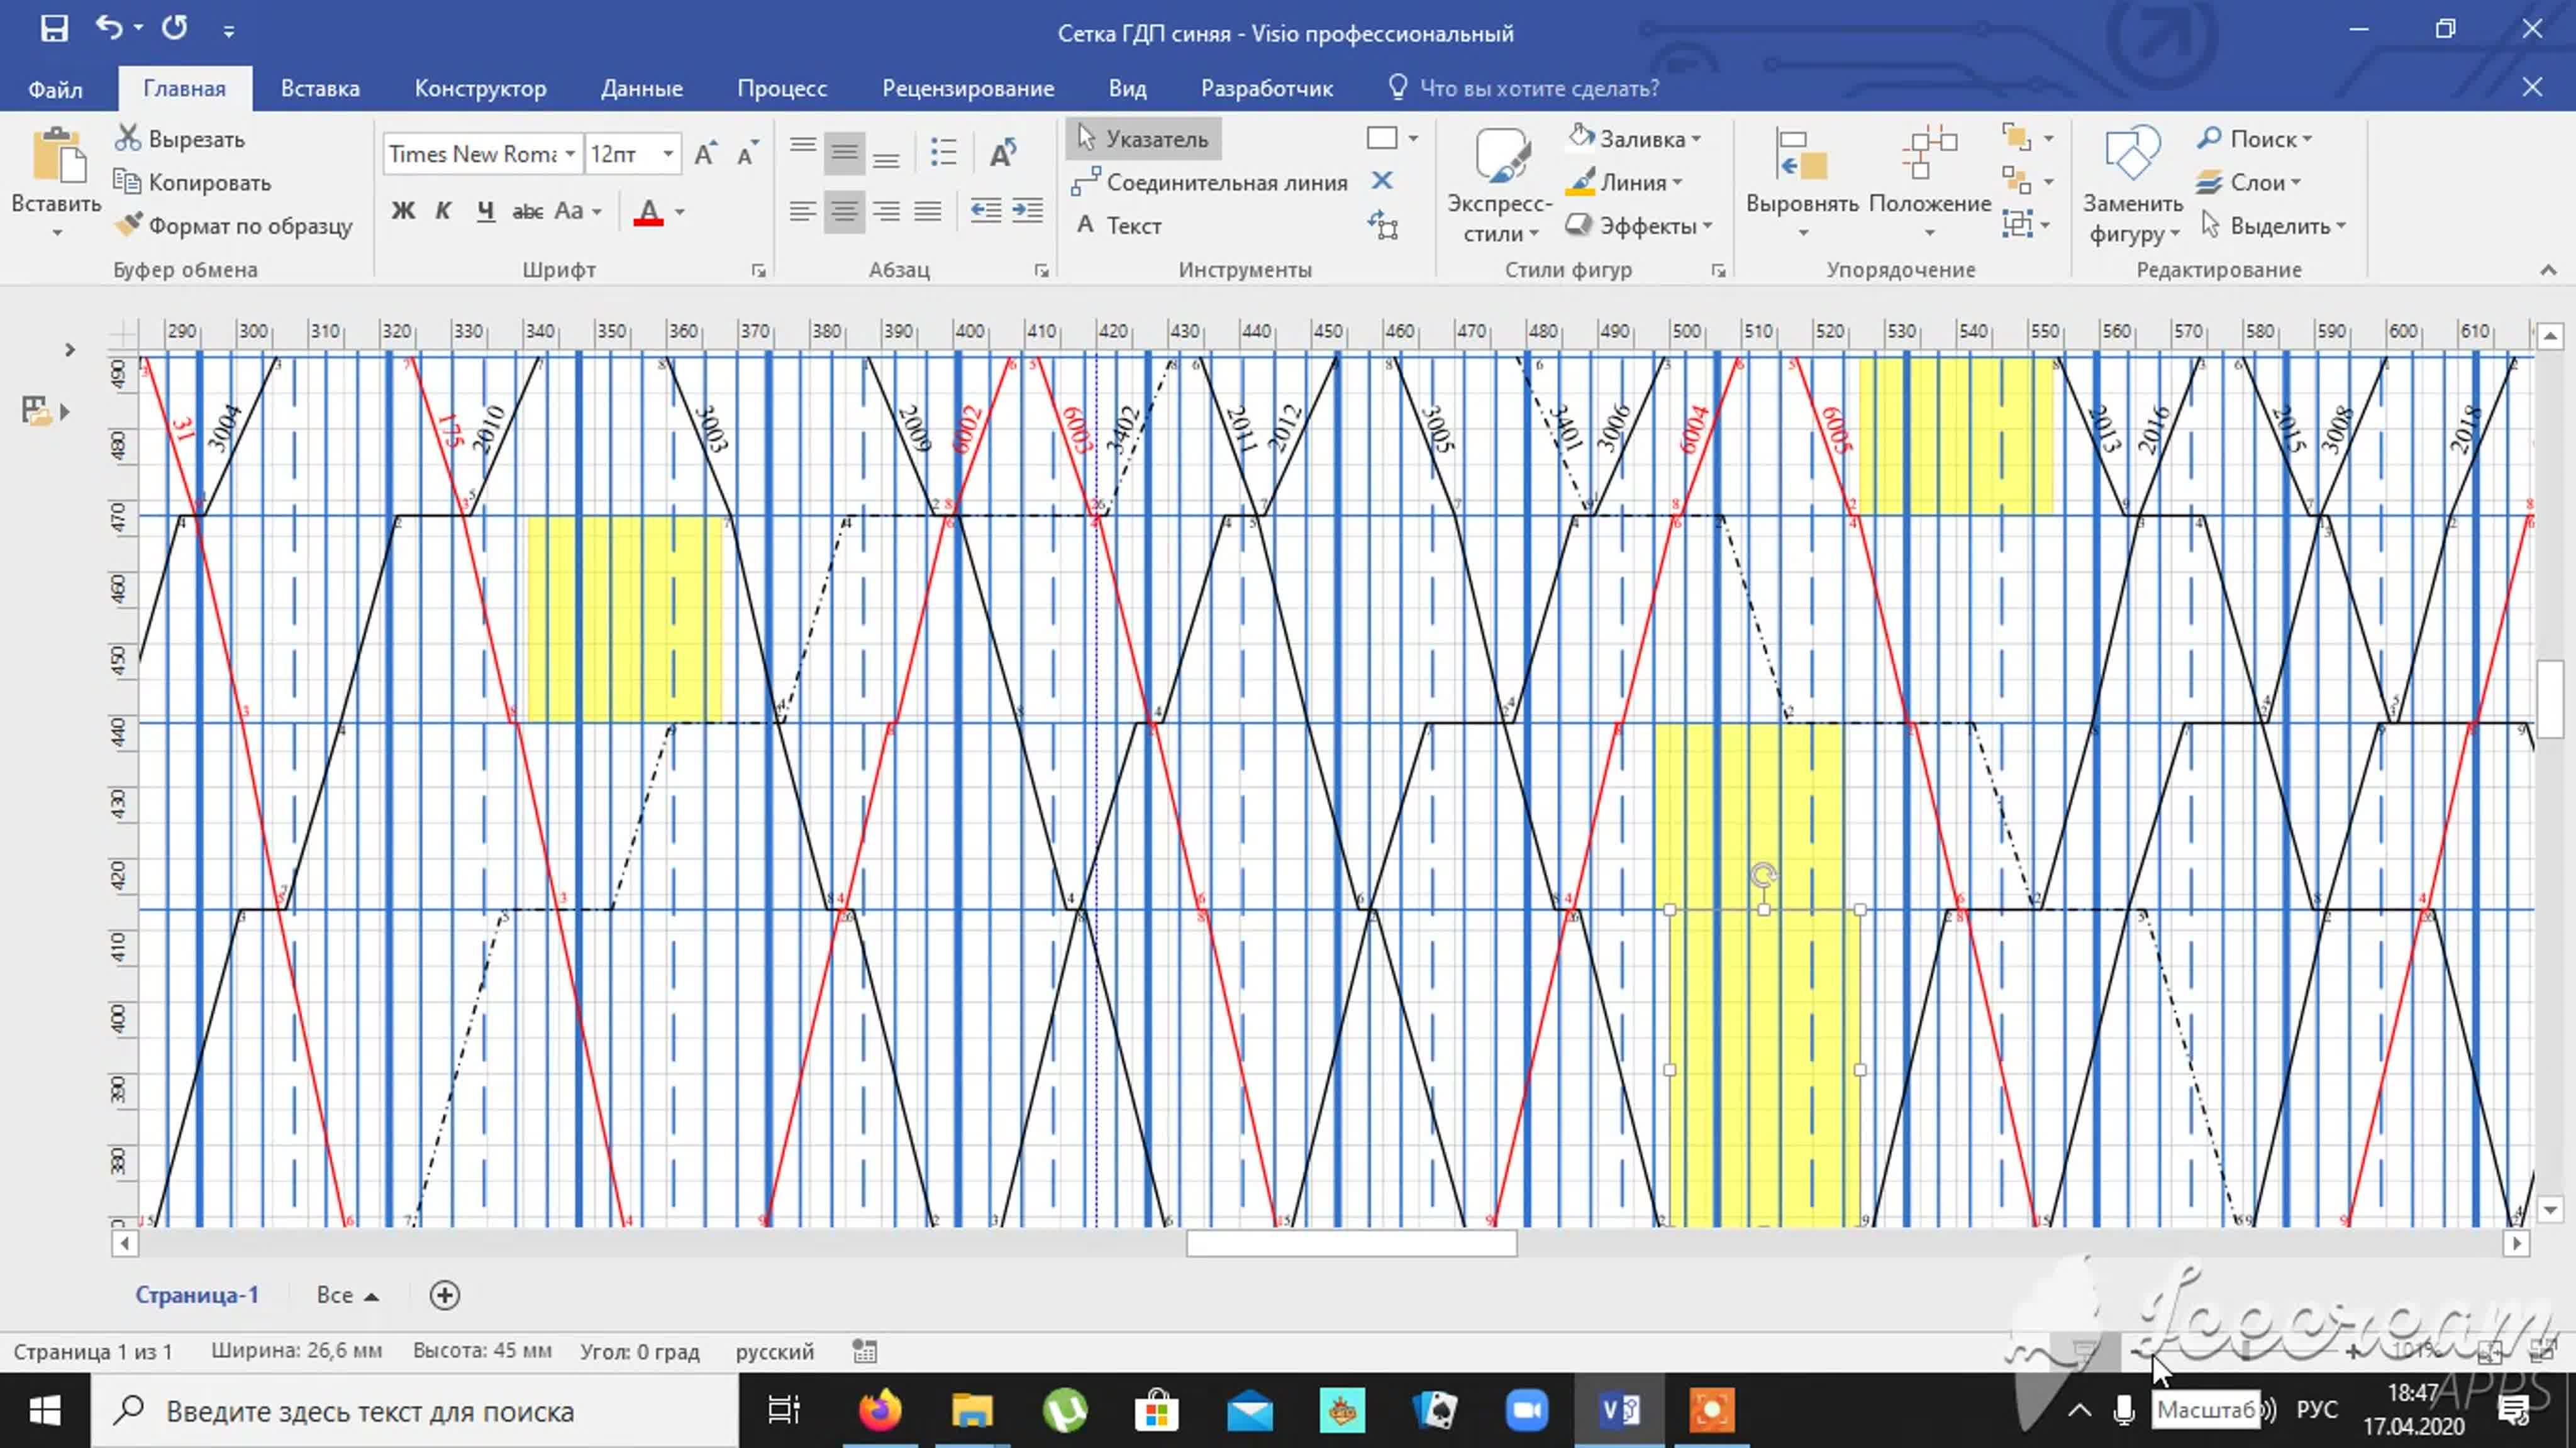
Task: Click the Save icon in quick access toolbar
Action: pos(54,28)
